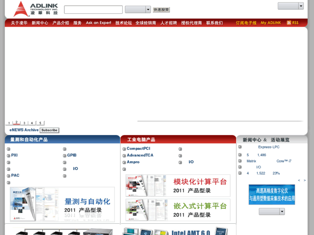Click 量测和自动化产品 section header

tap(62, 139)
